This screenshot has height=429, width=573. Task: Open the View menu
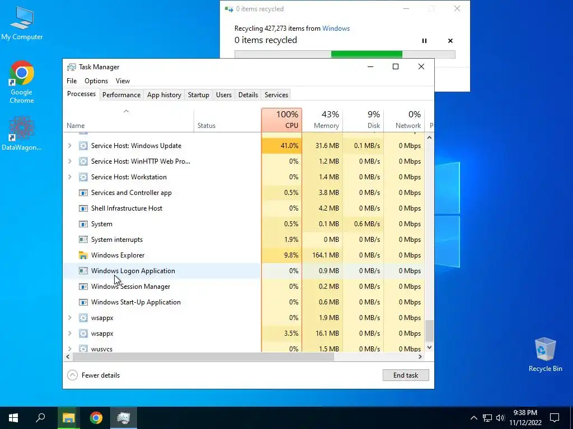coord(123,81)
